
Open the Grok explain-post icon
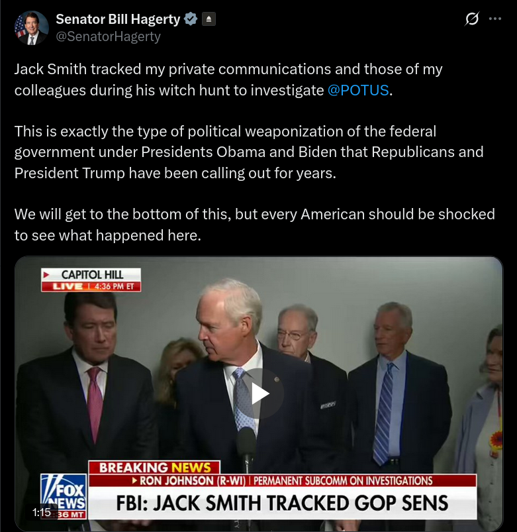[472, 19]
